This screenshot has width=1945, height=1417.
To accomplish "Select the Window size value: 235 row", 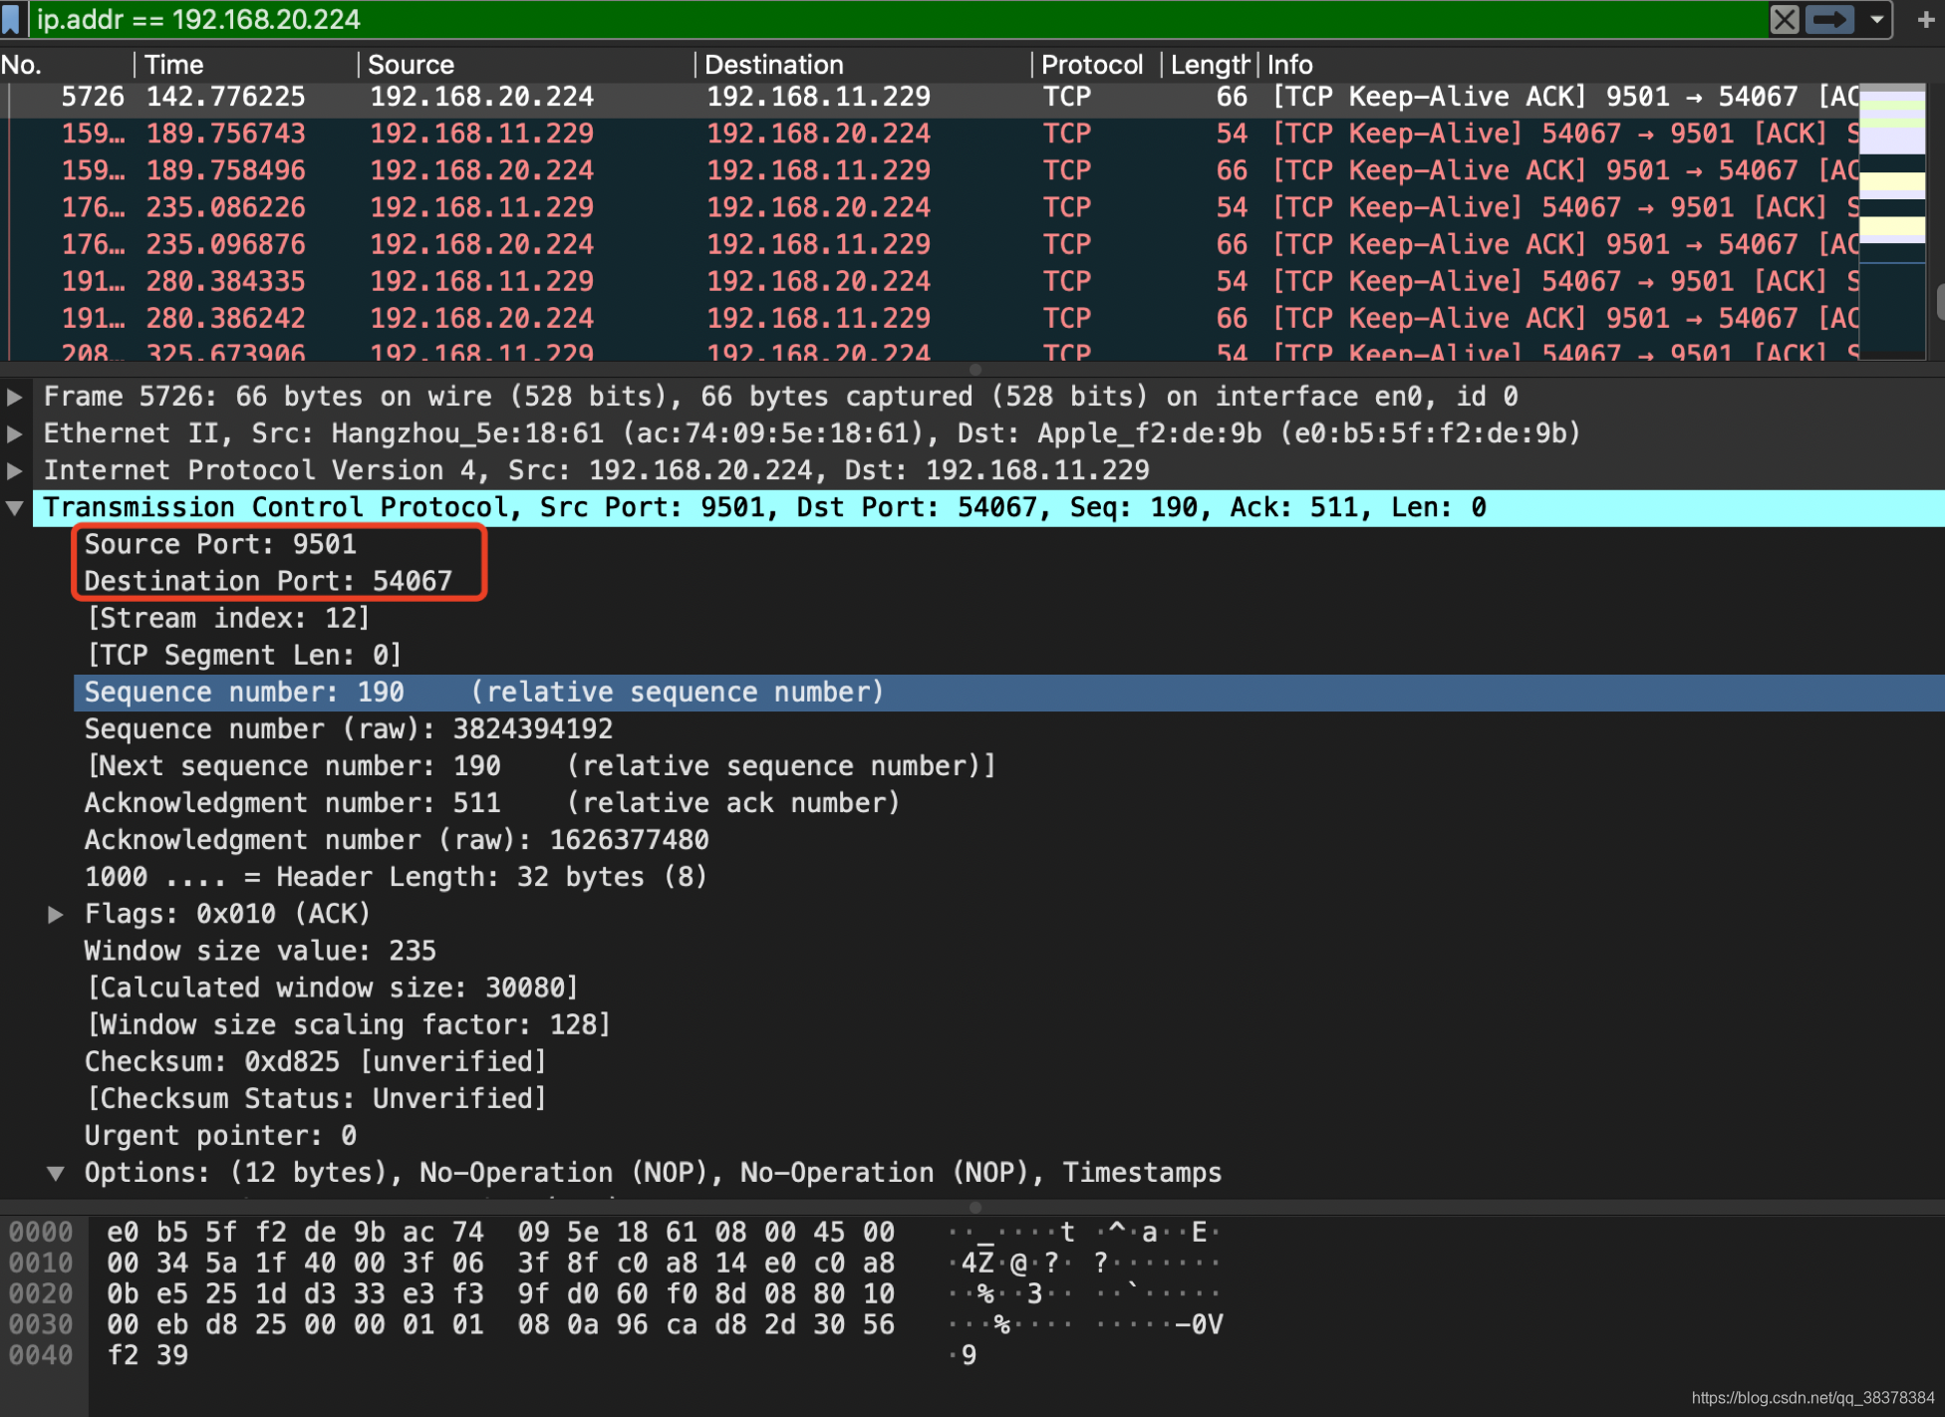I will tap(260, 951).
